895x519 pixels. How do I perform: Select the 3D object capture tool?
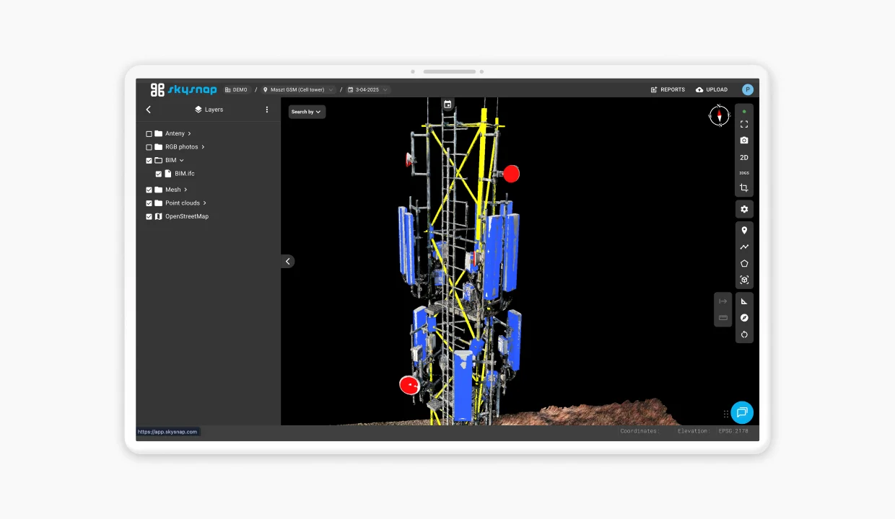pyautogui.click(x=744, y=280)
